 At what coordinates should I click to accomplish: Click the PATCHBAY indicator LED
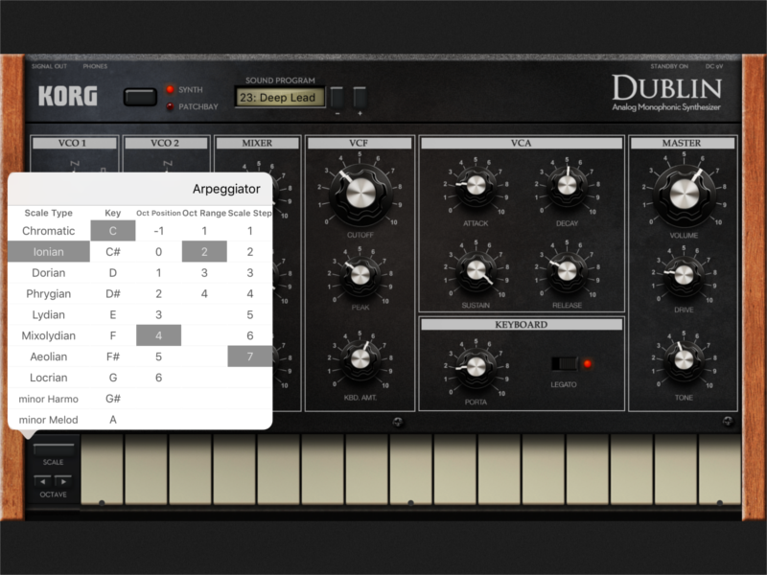point(170,106)
